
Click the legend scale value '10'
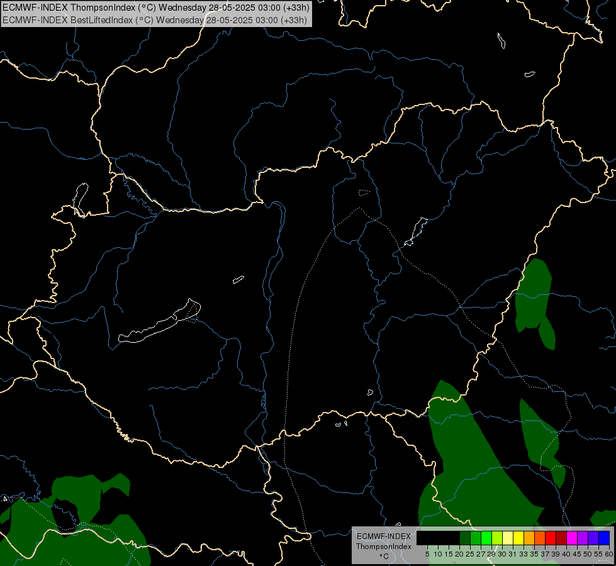[438, 554]
